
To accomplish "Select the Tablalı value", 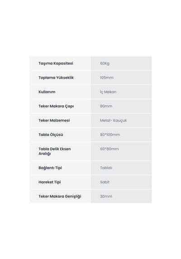I will tap(106, 168).
